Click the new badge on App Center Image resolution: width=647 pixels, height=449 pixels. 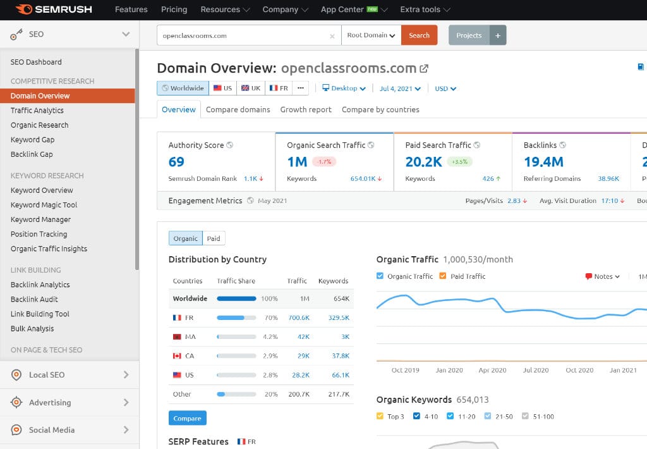tap(372, 9)
